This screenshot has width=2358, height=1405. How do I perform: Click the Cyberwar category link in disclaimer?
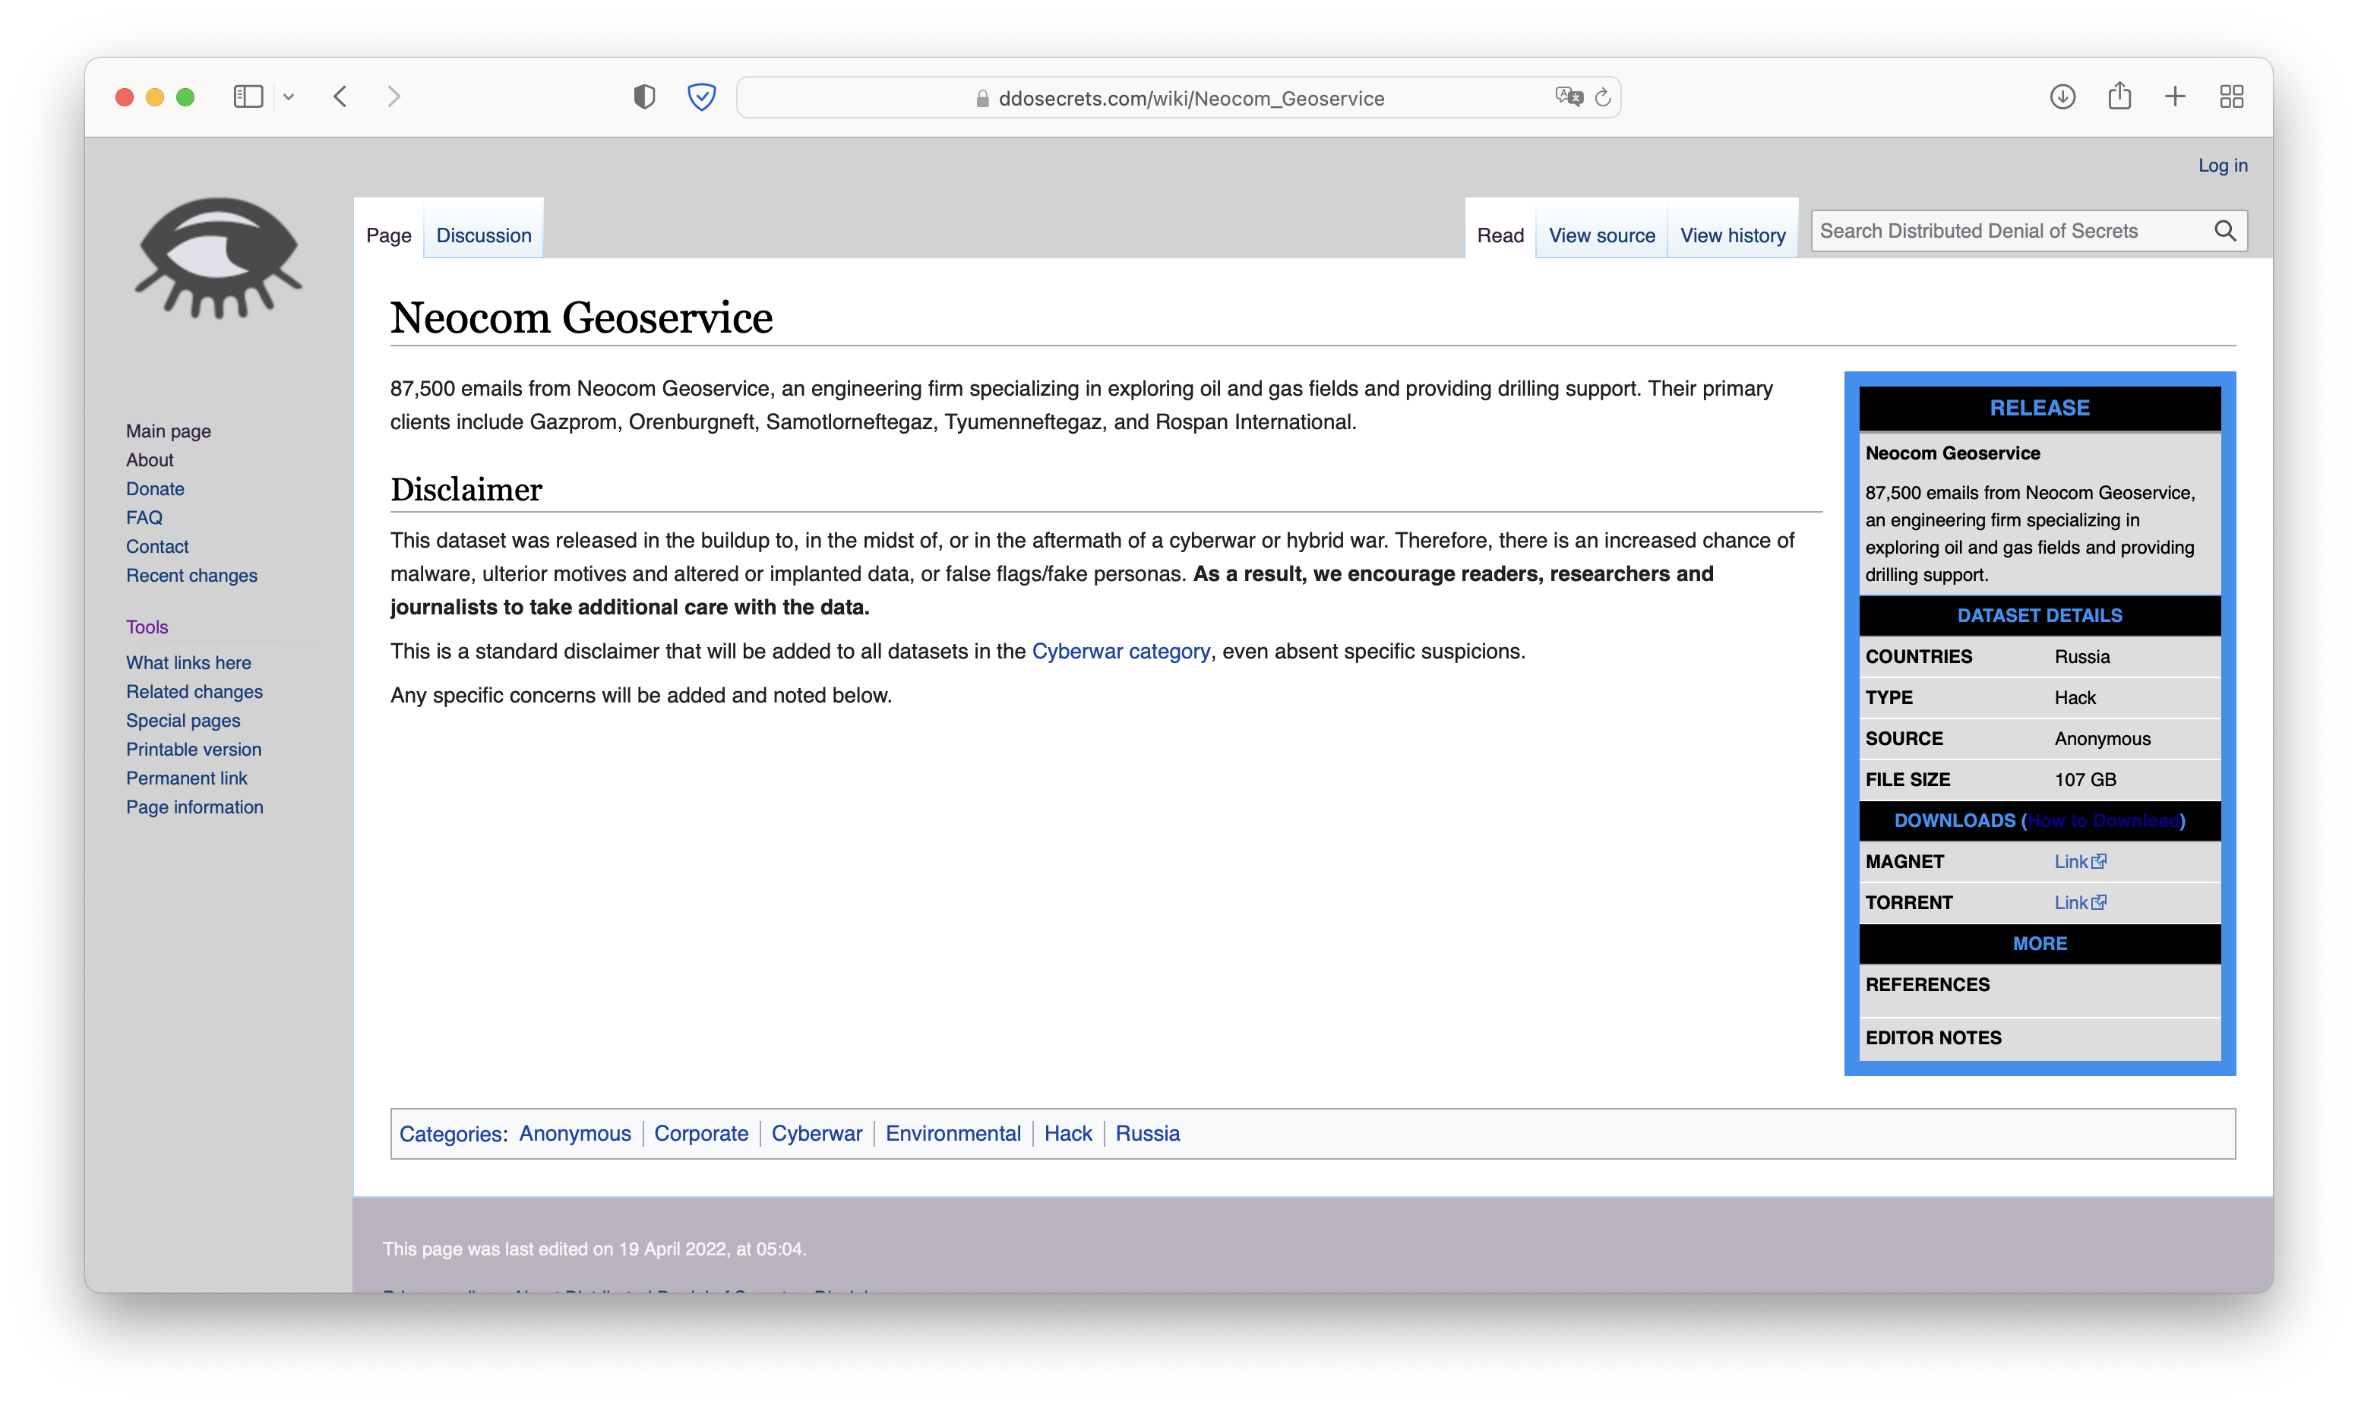(x=1121, y=652)
